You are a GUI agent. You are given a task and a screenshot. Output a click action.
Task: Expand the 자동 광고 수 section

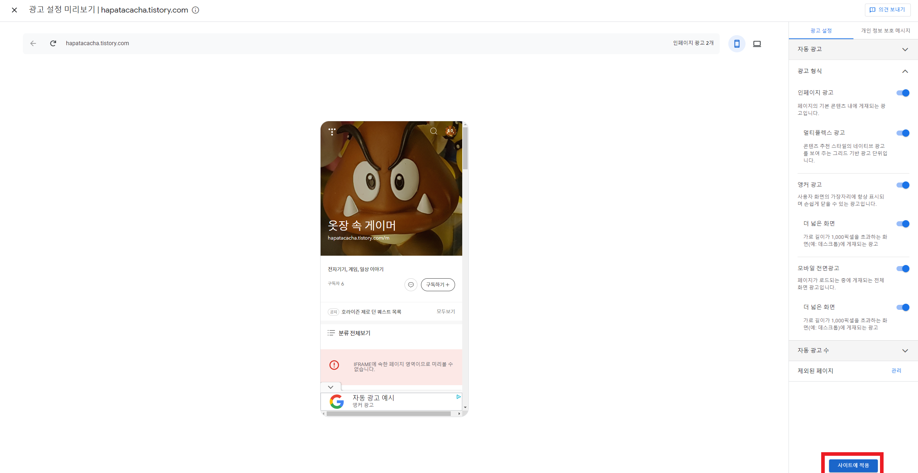tap(853, 351)
